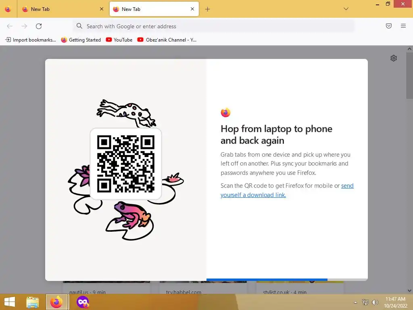Image resolution: width=413 pixels, height=310 pixels.
Task: Reload the current page
Action: (39, 26)
